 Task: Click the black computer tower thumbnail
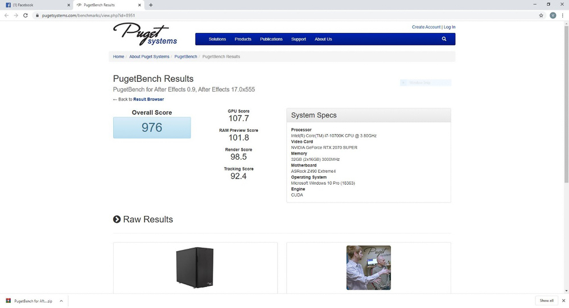tap(195, 268)
